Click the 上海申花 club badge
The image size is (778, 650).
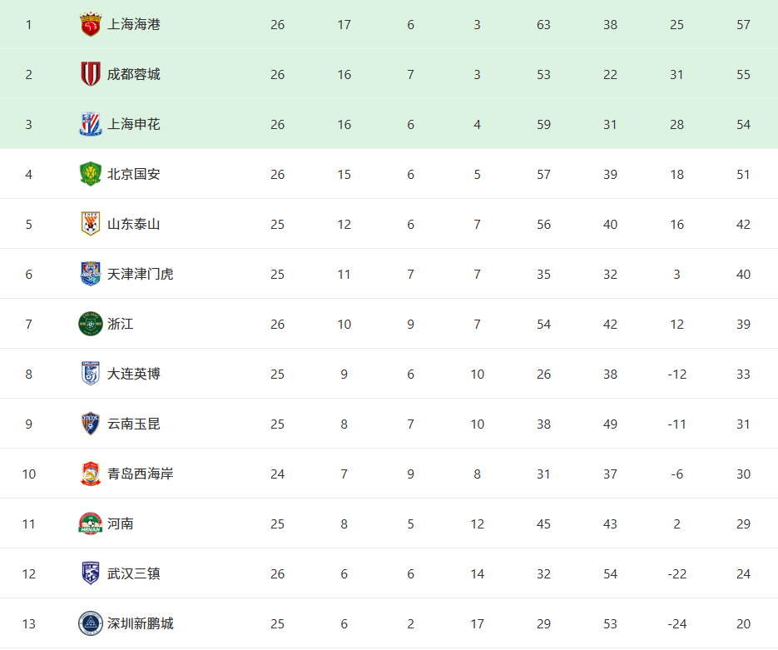[x=91, y=124]
